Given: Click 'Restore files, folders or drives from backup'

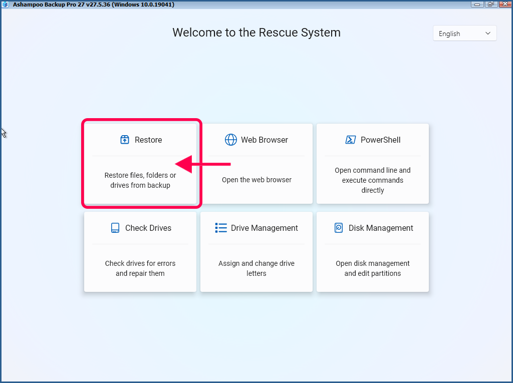Looking at the screenshot, I should (x=140, y=180).
